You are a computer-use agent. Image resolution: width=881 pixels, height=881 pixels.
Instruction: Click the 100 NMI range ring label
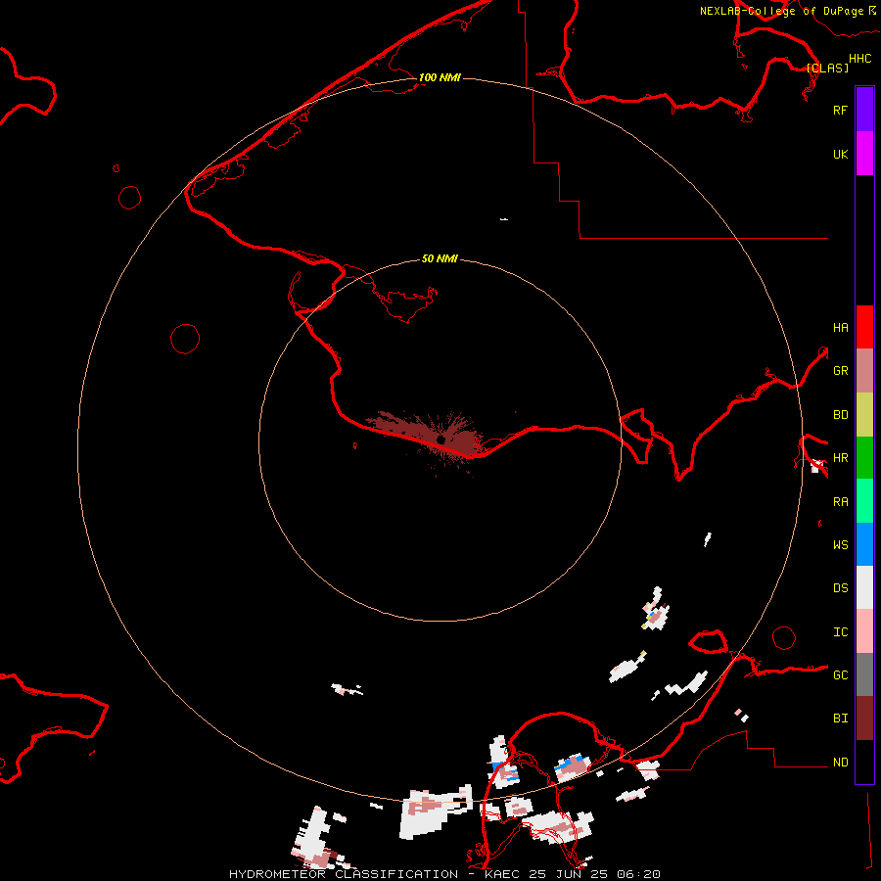pyautogui.click(x=440, y=77)
